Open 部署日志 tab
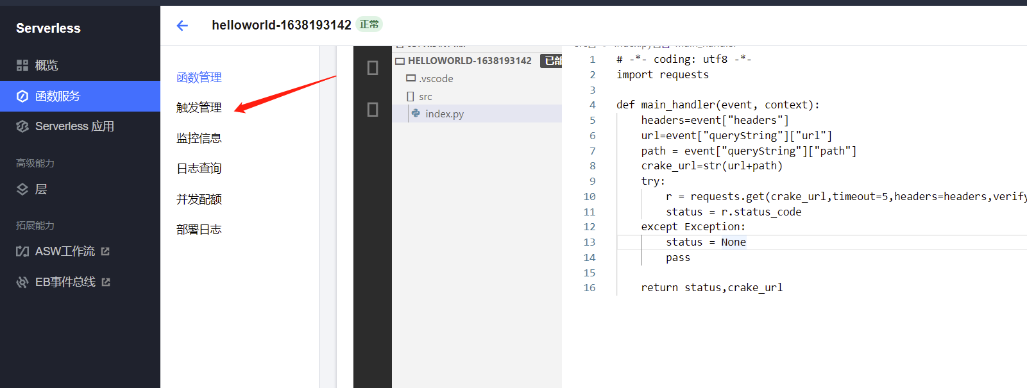The width and height of the screenshot is (1027, 388). coord(199,230)
